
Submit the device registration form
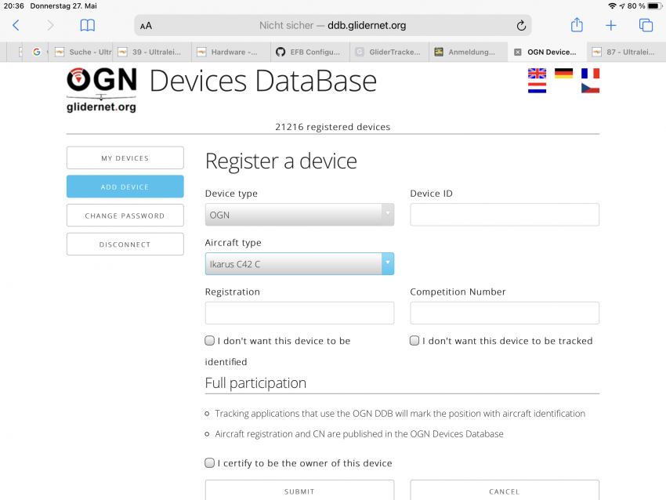click(299, 491)
